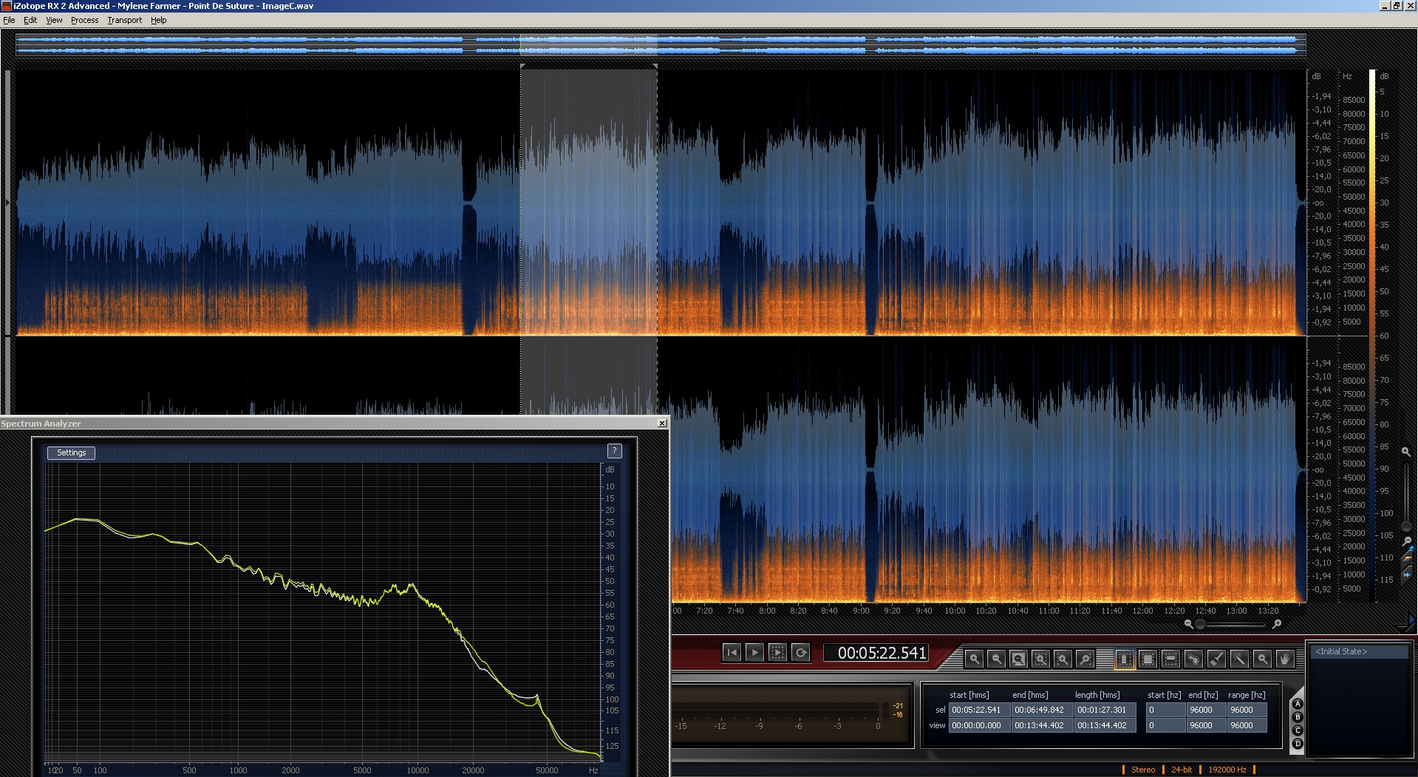The height and width of the screenshot is (777, 1418).
Task: Open the Transport menu
Action: 124,20
